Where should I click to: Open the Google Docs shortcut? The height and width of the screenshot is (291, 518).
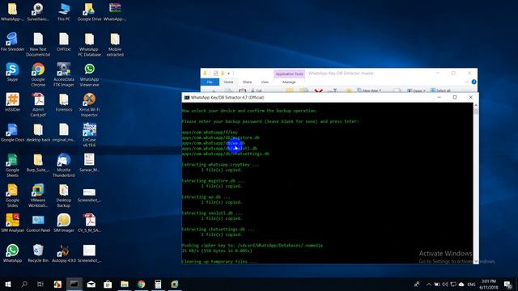coord(12,133)
